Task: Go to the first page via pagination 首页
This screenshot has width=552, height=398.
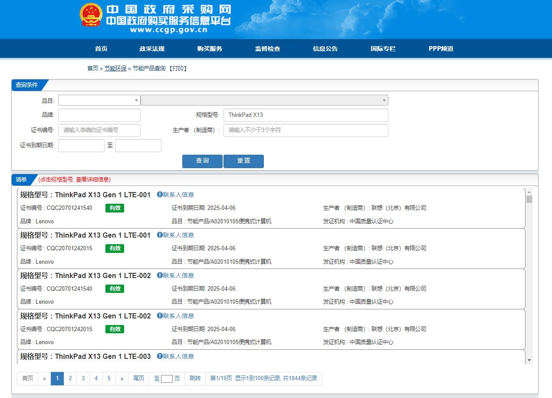Action: (x=27, y=378)
